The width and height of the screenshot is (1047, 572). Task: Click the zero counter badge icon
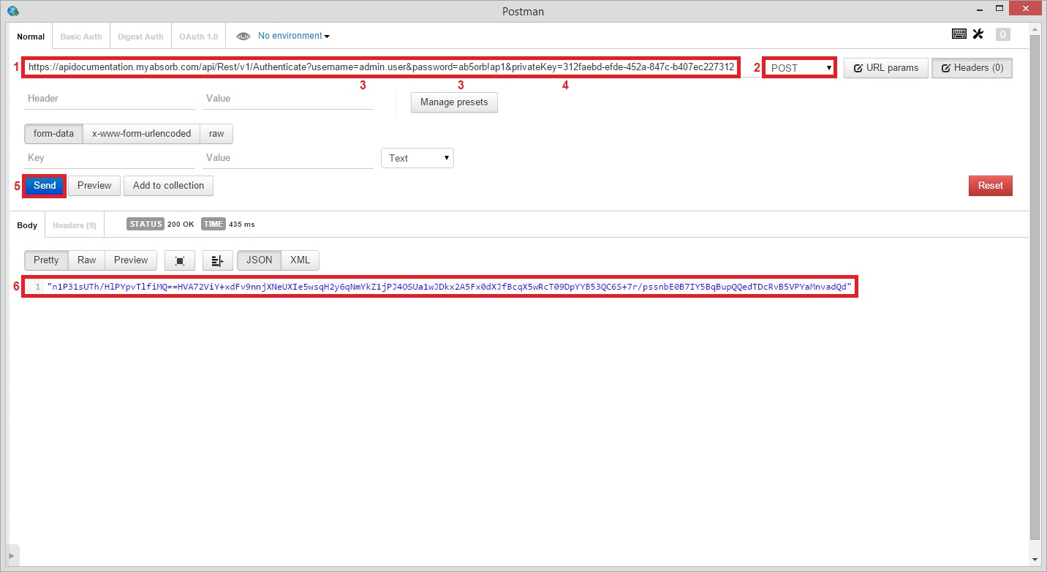[x=1003, y=34]
